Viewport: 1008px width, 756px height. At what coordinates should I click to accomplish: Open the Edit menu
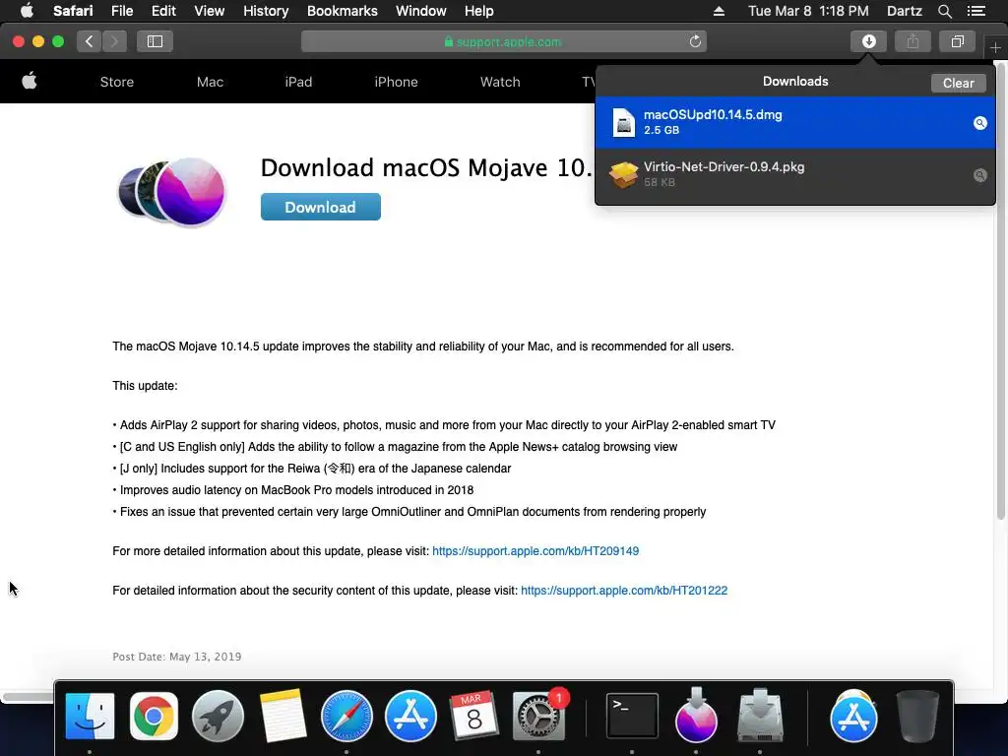[163, 11]
